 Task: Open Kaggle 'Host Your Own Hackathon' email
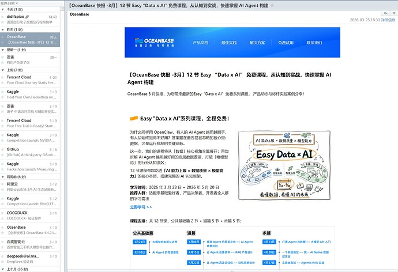[x=30, y=95]
